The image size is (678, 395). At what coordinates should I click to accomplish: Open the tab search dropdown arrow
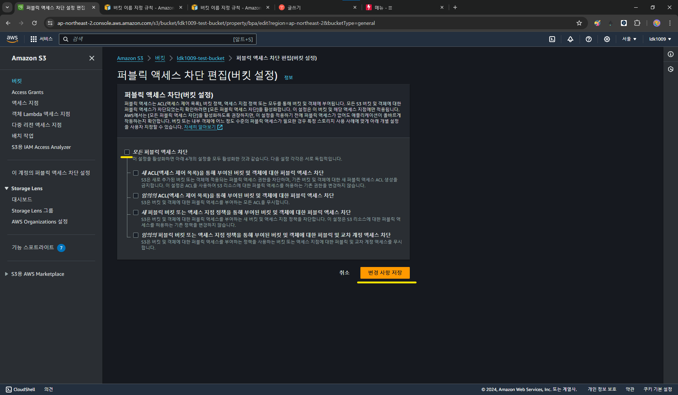click(x=7, y=7)
